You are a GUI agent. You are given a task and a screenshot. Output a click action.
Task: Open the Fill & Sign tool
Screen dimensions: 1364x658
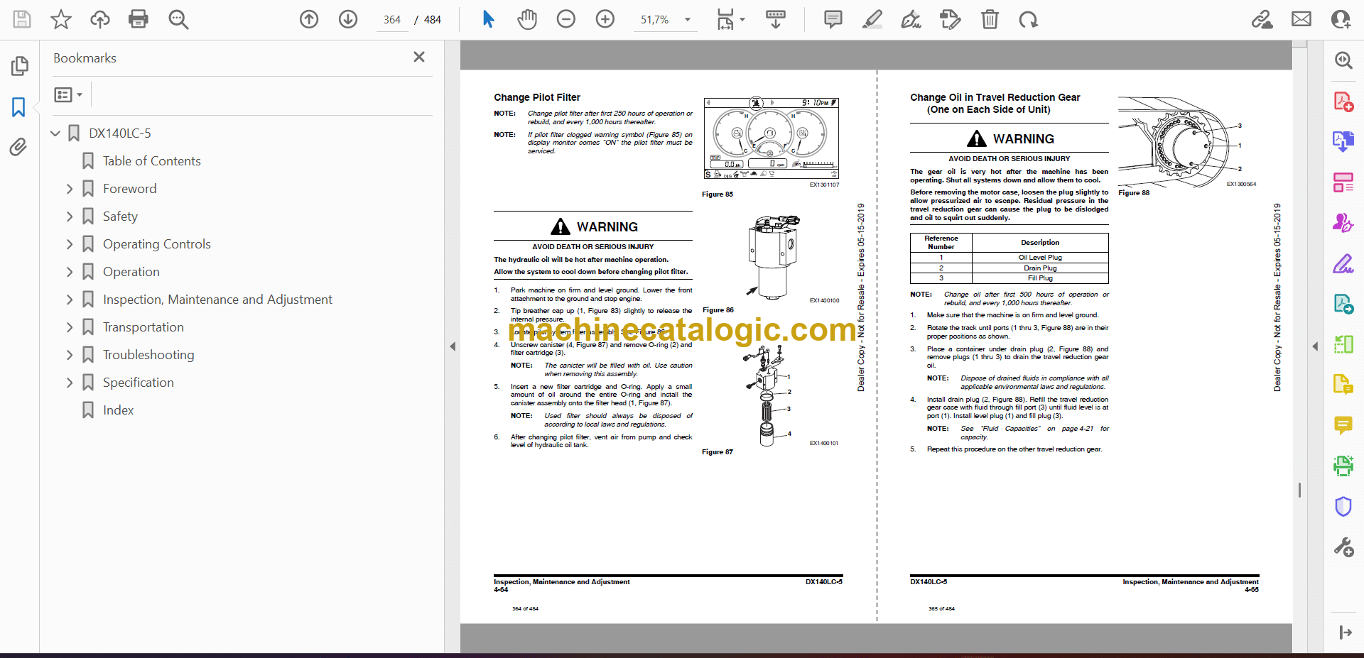[x=1343, y=264]
